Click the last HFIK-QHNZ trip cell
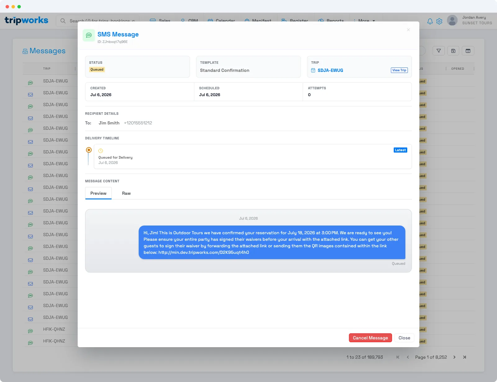Image resolution: width=497 pixels, height=382 pixels. coord(54,341)
